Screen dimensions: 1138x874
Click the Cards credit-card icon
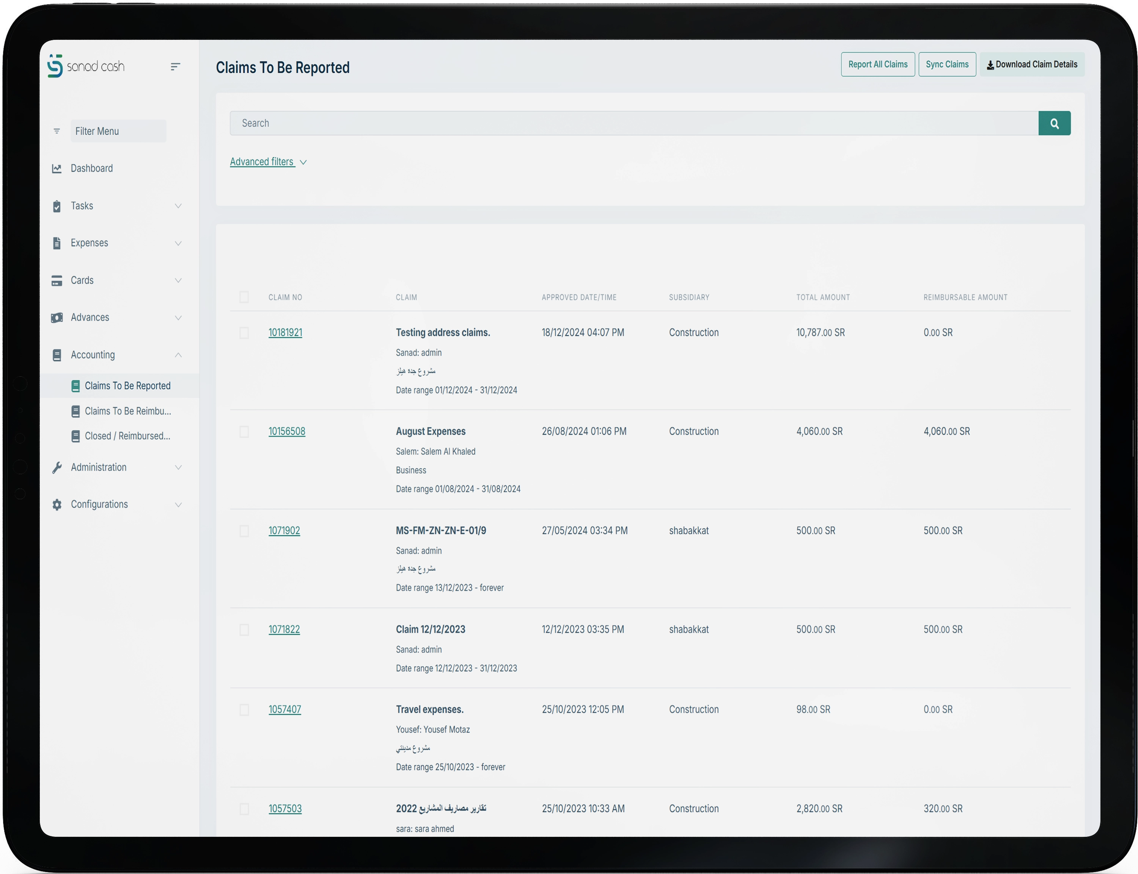tap(57, 280)
